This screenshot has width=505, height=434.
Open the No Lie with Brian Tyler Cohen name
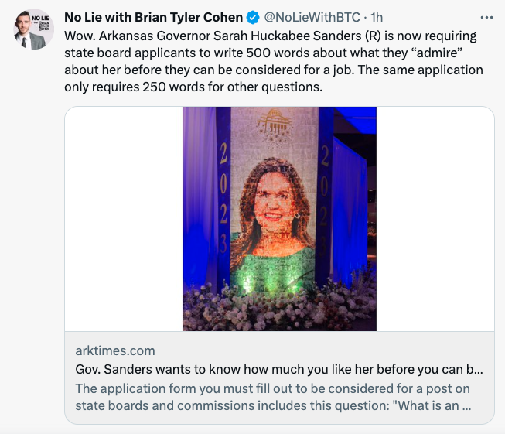(x=153, y=17)
